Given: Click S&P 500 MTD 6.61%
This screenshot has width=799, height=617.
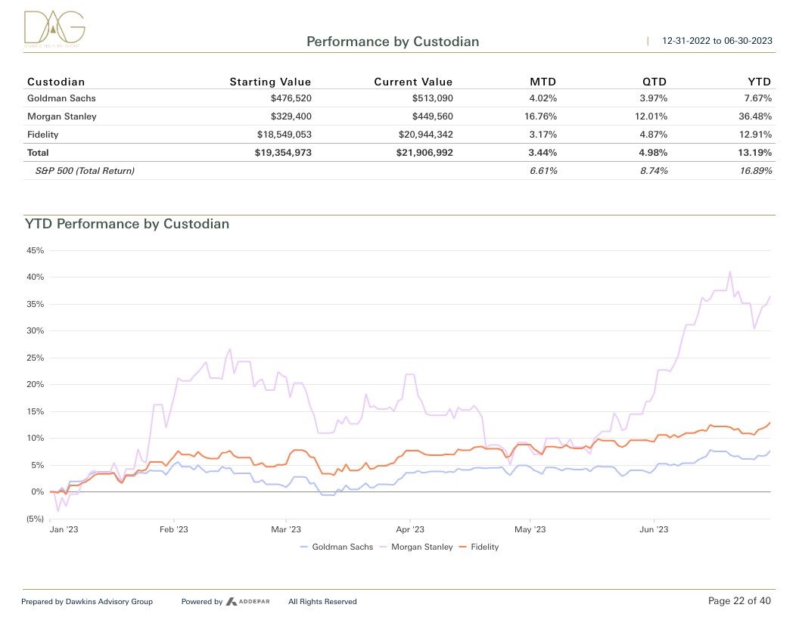Looking at the screenshot, I should tap(544, 171).
